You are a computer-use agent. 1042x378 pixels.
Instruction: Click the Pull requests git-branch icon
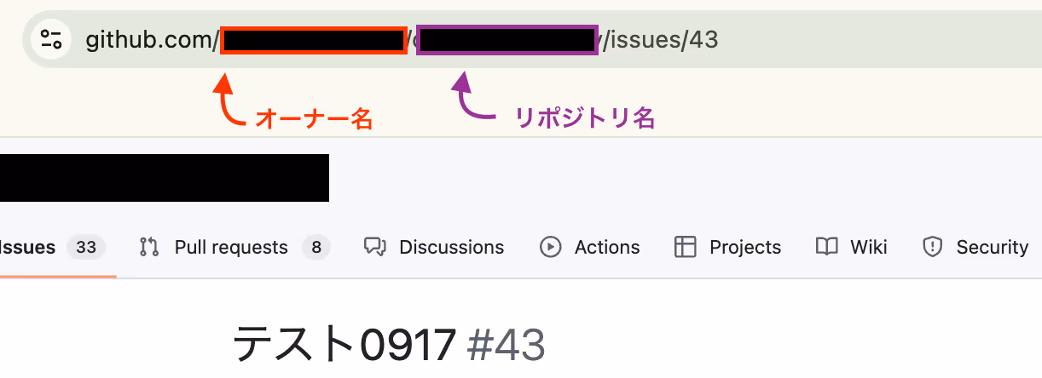[149, 247]
